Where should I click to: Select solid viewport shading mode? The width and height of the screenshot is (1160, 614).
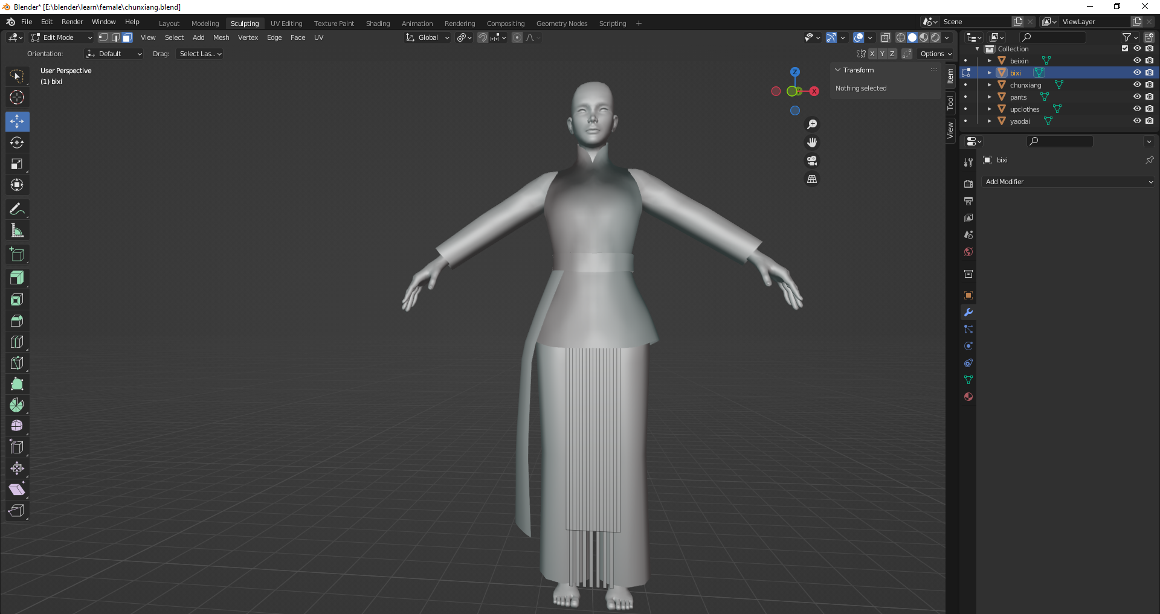[912, 37]
